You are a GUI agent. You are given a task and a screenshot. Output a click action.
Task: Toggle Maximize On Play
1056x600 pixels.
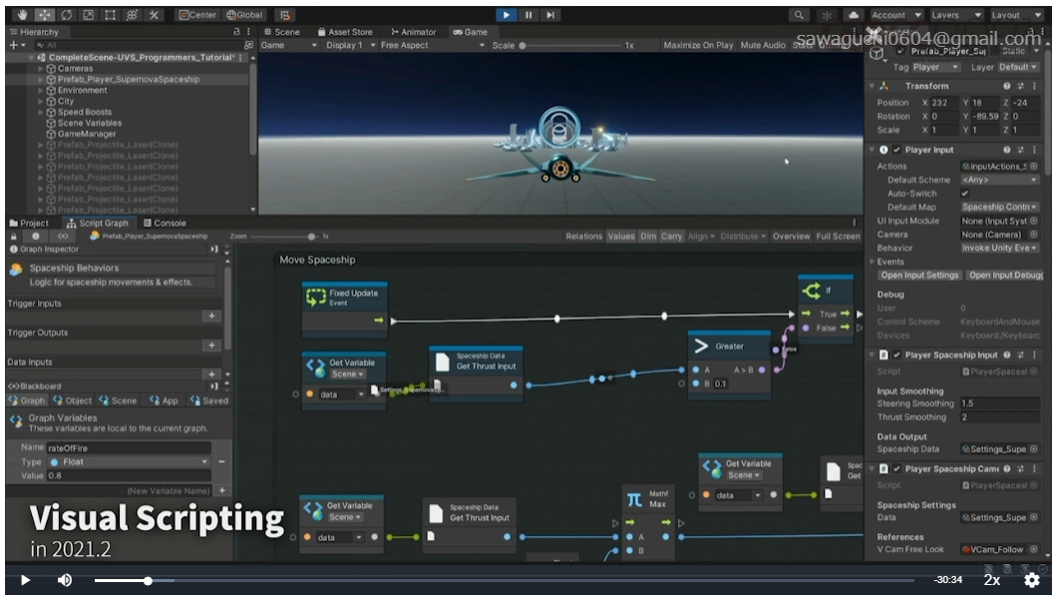point(698,45)
